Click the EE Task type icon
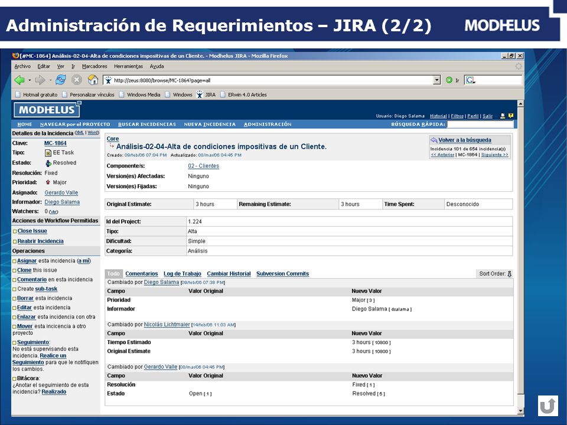The image size is (567, 425). click(x=48, y=153)
